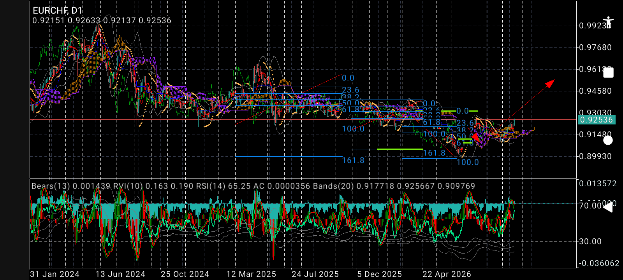Tap the 25 Oct 2024 date label
Screen dimensions: 623x280
point(185,274)
